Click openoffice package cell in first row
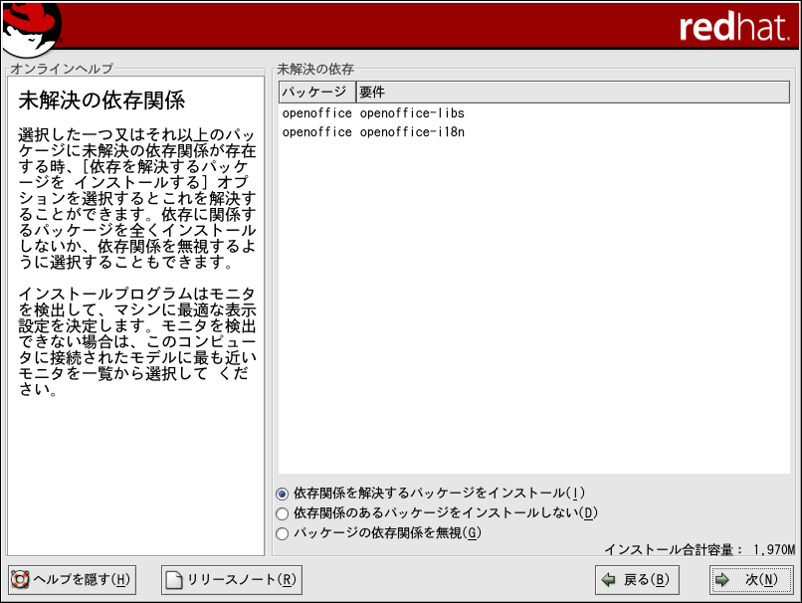 [316, 113]
